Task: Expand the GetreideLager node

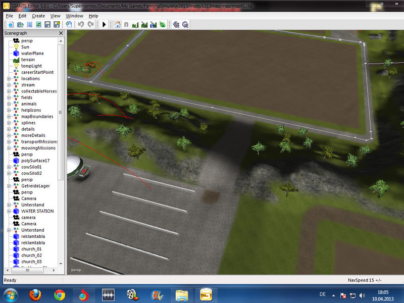Action: click(x=9, y=186)
